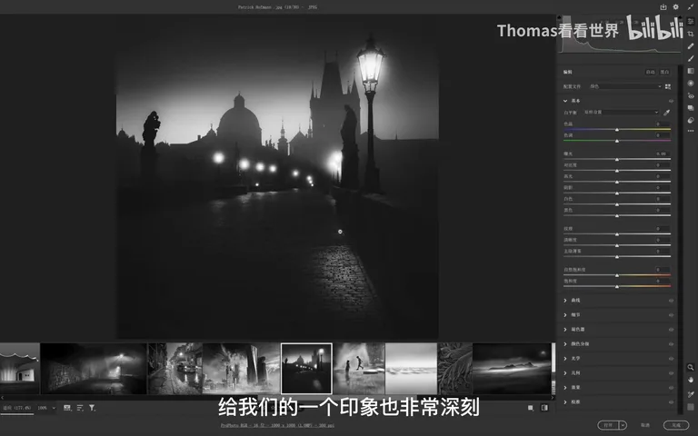Pick the white balance eyedropper tool

click(x=666, y=113)
